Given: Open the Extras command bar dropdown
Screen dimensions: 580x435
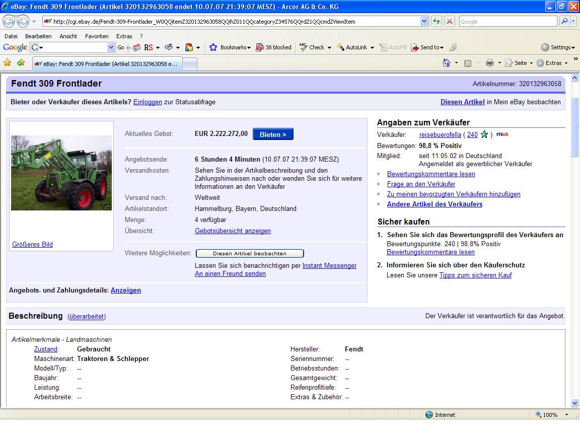Looking at the screenshot, I should tap(552, 63).
